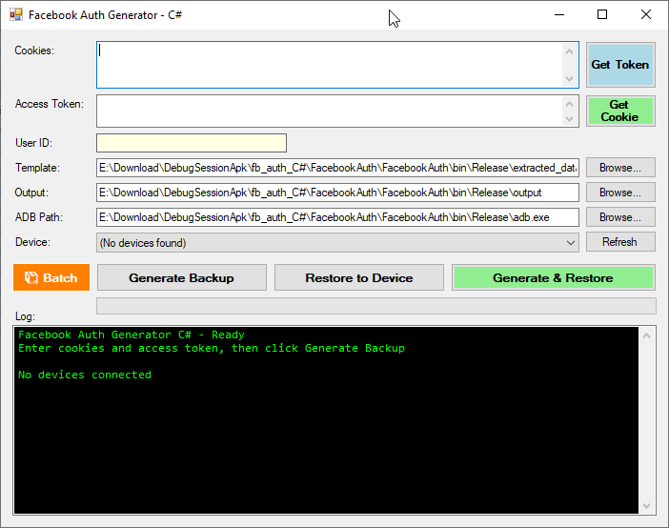
Task: Focus the Cookies text box
Action: [x=329, y=65]
